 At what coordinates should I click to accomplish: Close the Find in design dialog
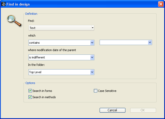(x=161, y=4)
